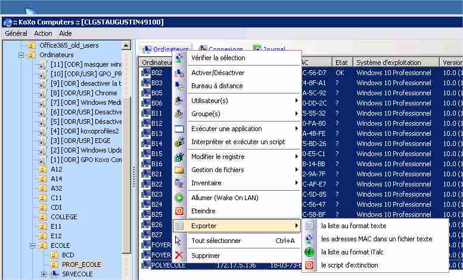
Task: Switch to the Journal tab
Action: pyautogui.click(x=269, y=49)
